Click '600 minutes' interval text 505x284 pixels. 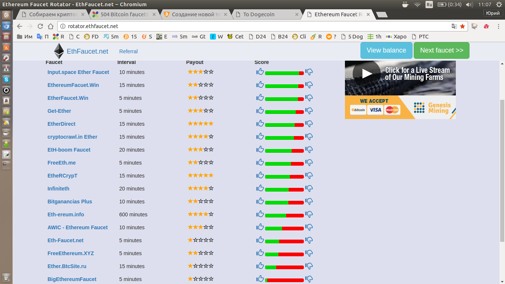pyautogui.click(x=133, y=214)
